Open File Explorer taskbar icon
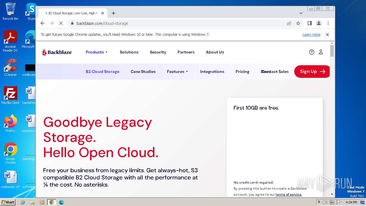366x206 pixels. [32, 202]
